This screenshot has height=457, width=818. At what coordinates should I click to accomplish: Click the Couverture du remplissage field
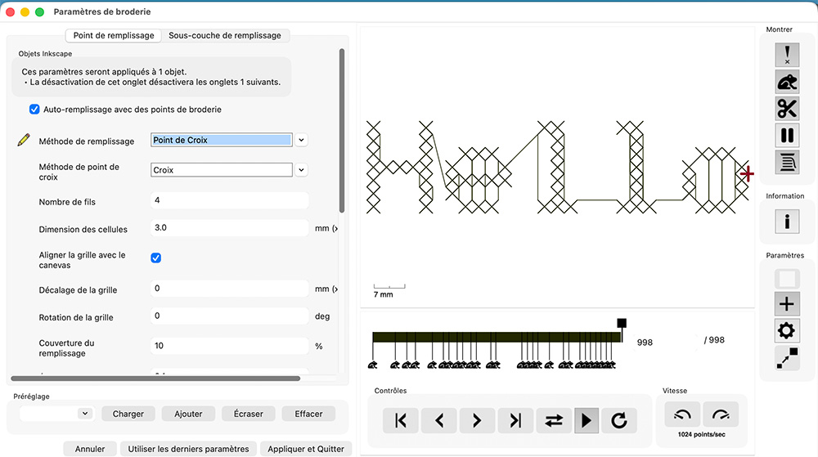coord(230,346)
